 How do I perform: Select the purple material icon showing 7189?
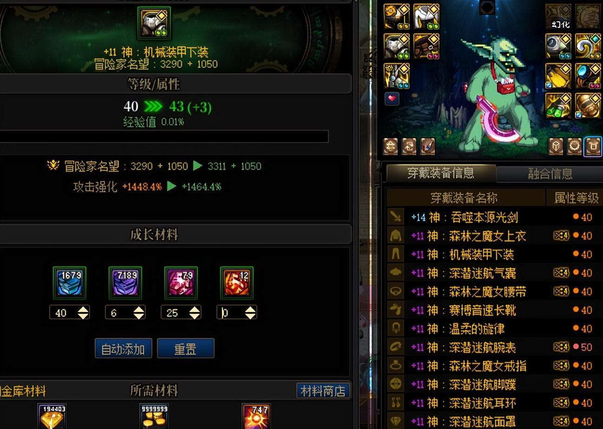[x=125, y=283]
